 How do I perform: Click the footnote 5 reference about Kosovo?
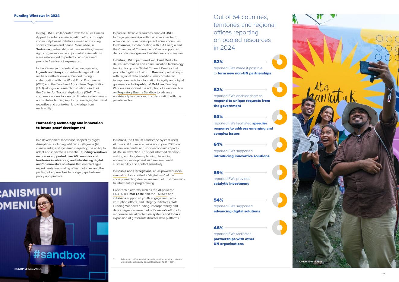click(x=148, y=261)
